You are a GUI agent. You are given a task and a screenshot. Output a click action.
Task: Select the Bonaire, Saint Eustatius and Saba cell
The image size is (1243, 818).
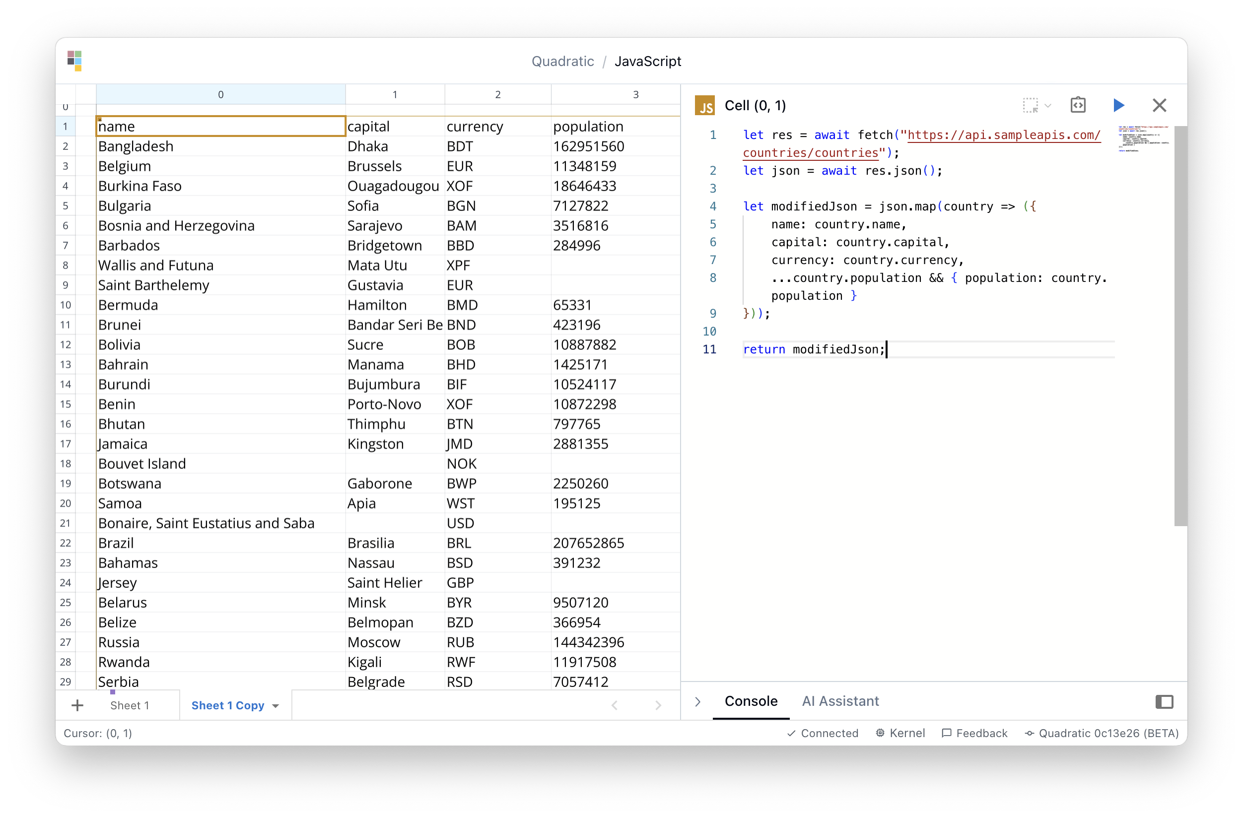pos(220,523)
